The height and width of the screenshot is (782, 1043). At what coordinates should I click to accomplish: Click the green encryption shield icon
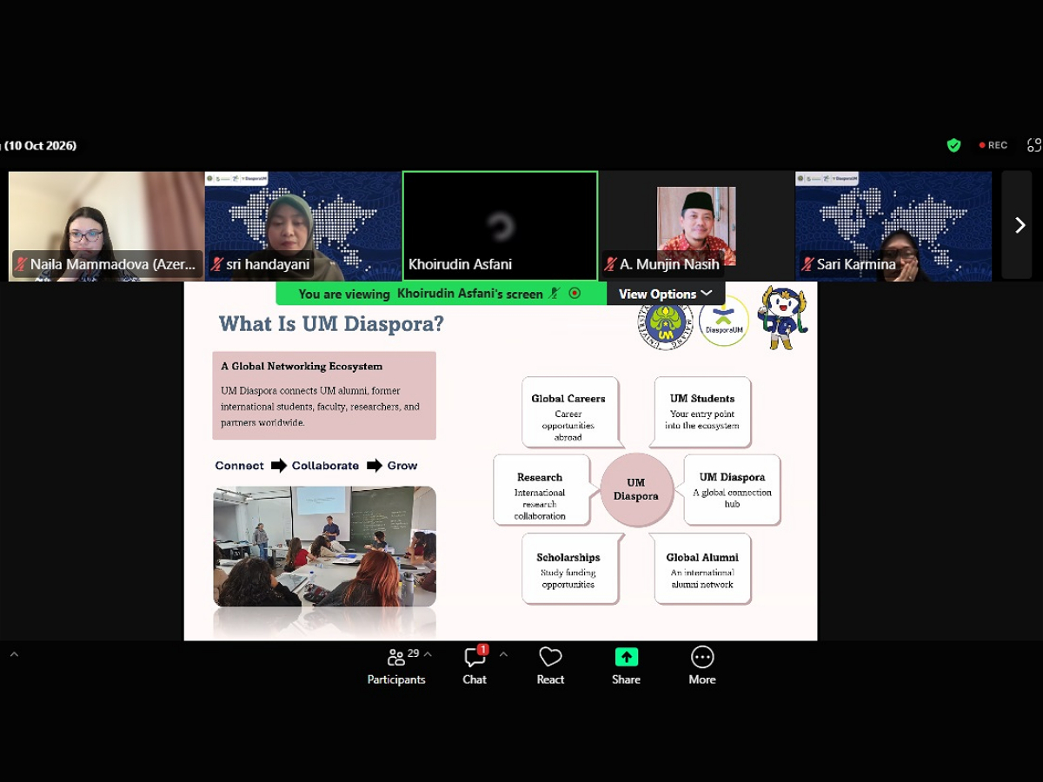tap(953, 145)
